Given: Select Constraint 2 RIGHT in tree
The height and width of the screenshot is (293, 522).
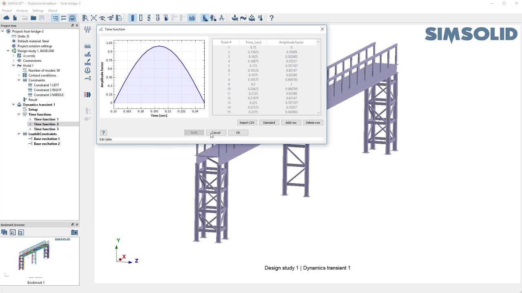Looking at the screenshot, I should [x=48, y=90].
